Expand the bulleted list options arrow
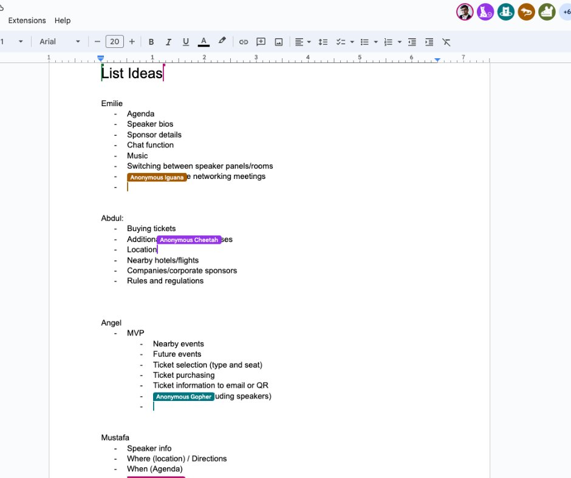 (x=376, y=42)
